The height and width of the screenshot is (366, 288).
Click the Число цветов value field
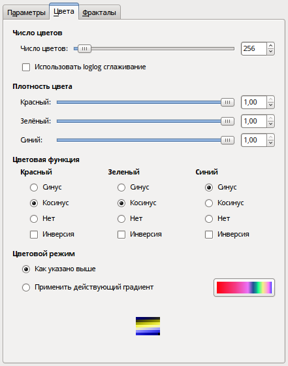point(254,48)
